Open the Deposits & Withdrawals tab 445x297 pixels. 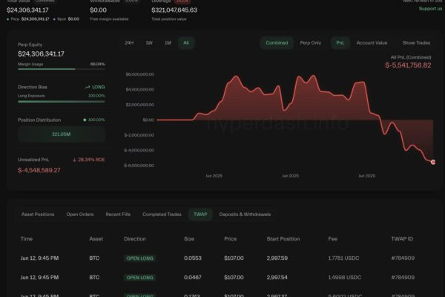pyautogui.click(x=245, y=215)
